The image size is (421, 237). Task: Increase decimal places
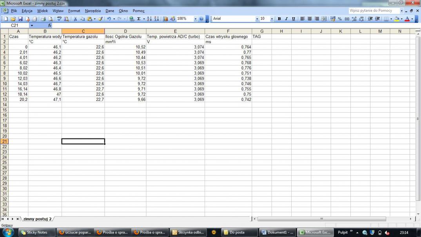[x=354, y=19]
